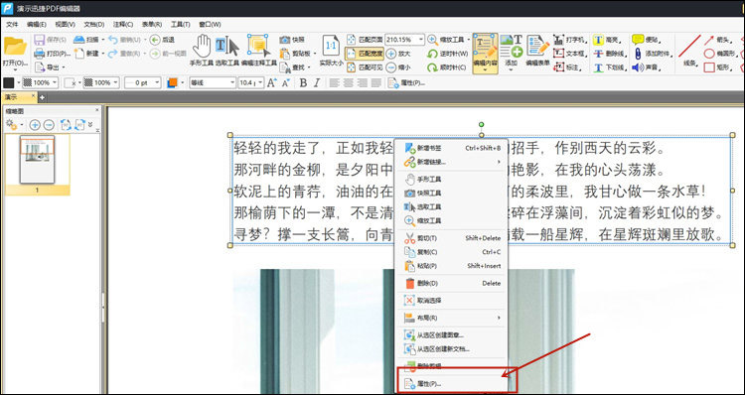This screenshot has height=395, width=745.
Task: Expand the 导出 export dropdown
Action: 64,67
